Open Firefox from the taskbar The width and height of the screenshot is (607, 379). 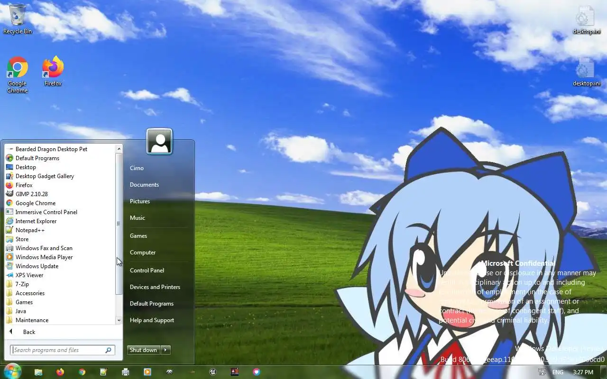pos(60,372)
